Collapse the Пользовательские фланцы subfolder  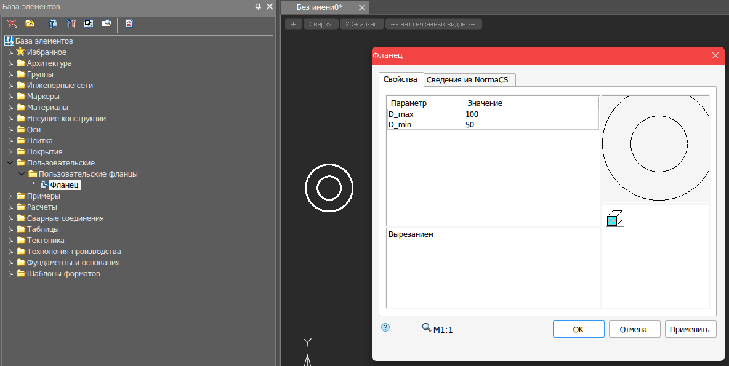[x=22, y=174]
